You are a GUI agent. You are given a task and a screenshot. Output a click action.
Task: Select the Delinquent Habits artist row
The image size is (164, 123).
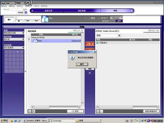[x=56, y=37]
